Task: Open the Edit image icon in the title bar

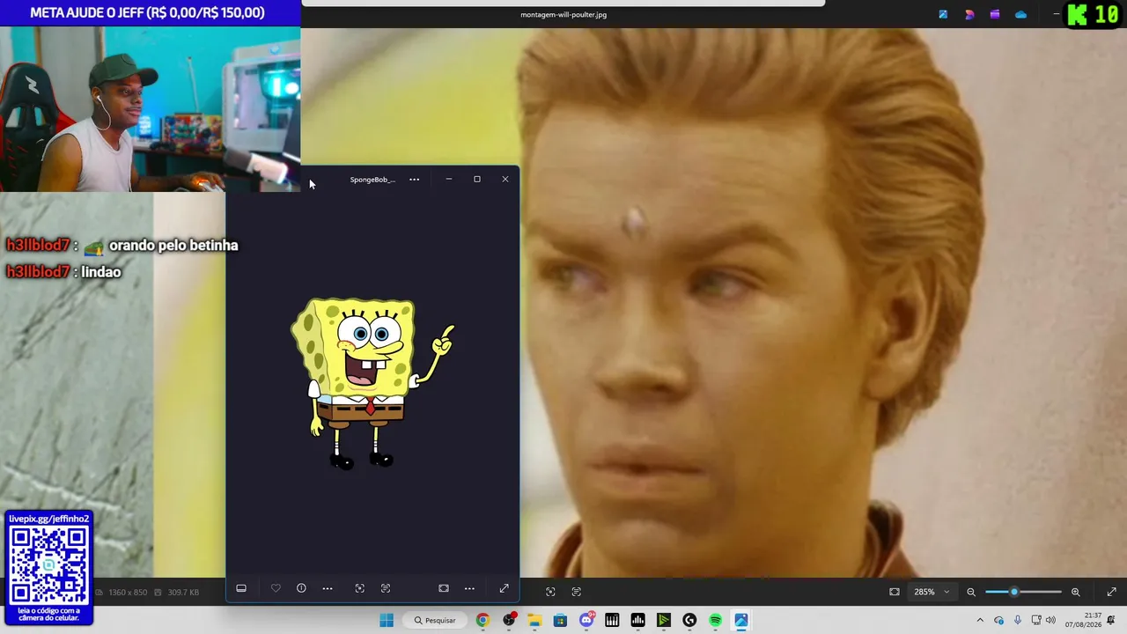Action: [943, 14]
